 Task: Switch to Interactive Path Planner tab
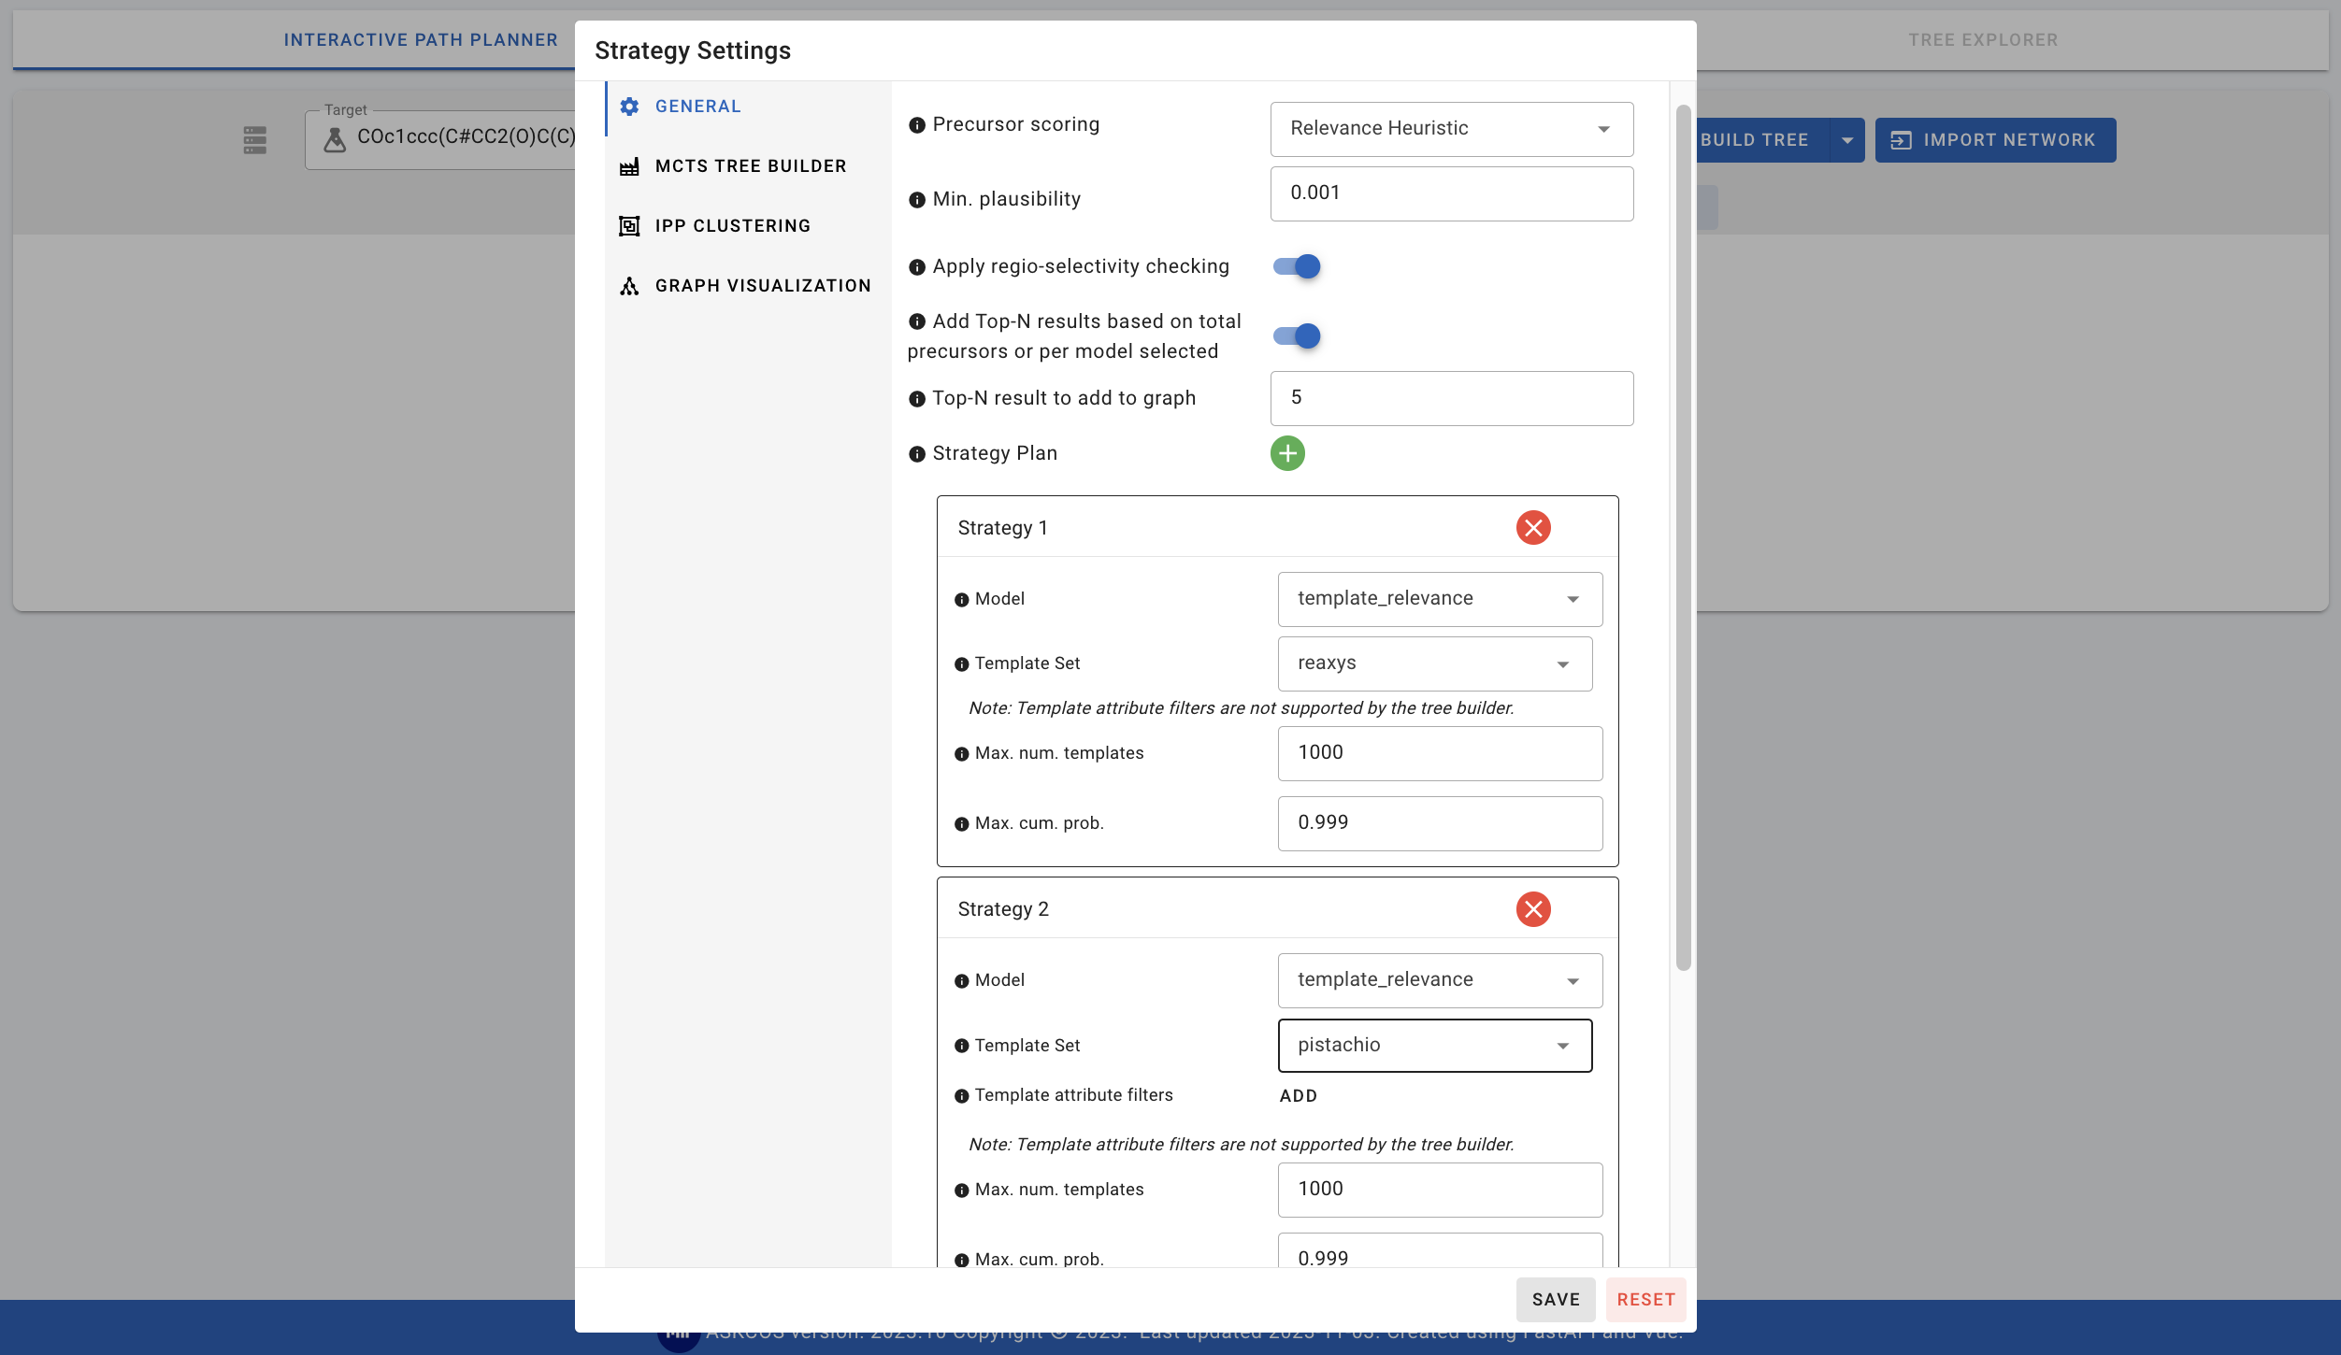421,40
